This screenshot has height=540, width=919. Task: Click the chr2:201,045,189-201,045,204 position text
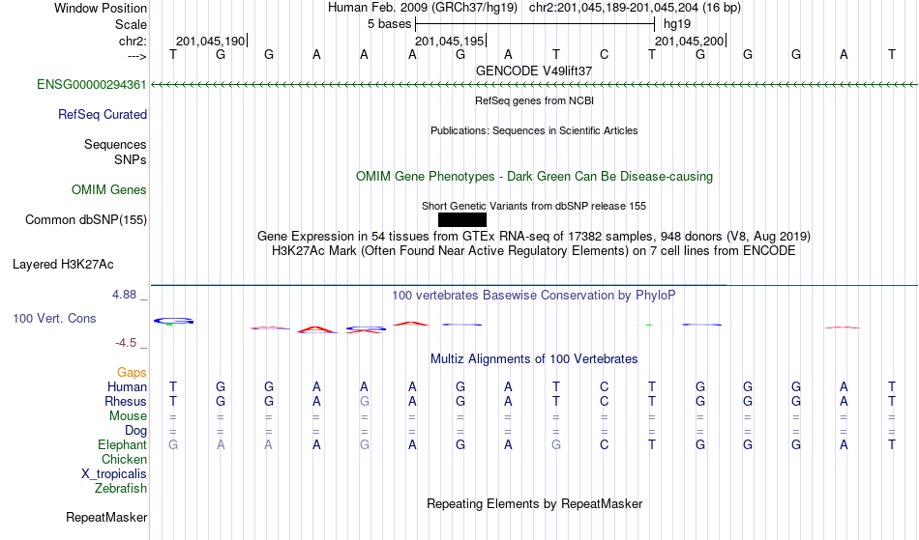click(x=635, y=8)
